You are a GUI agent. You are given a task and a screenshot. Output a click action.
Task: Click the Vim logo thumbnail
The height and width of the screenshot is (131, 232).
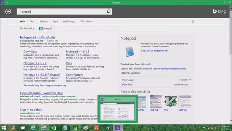[171, 102]
